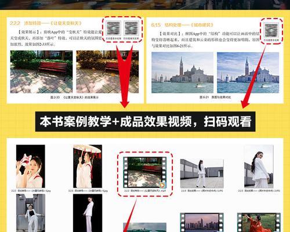This screenshot has width=290, height=232.
Task: Click the heading 2.2.2 《让夏天变秋天》
Action: pyautogui.click(x=46, y=23)
